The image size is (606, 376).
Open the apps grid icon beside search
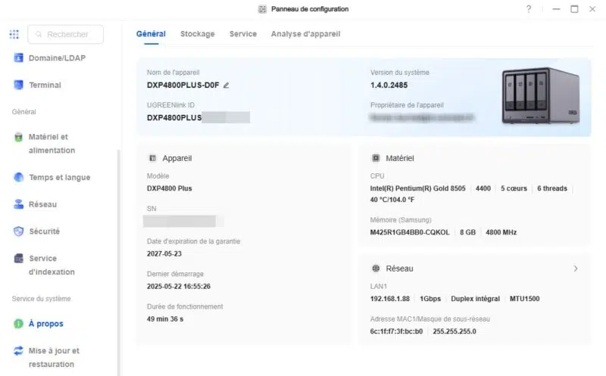click(14, 34)
